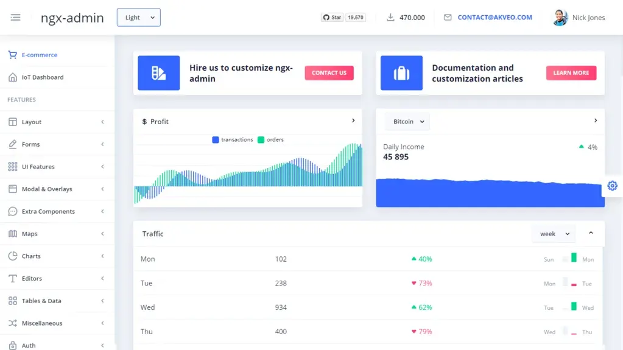Open the IoT Dashboard home icon
The image size is (623, 350).
(13, 77)
